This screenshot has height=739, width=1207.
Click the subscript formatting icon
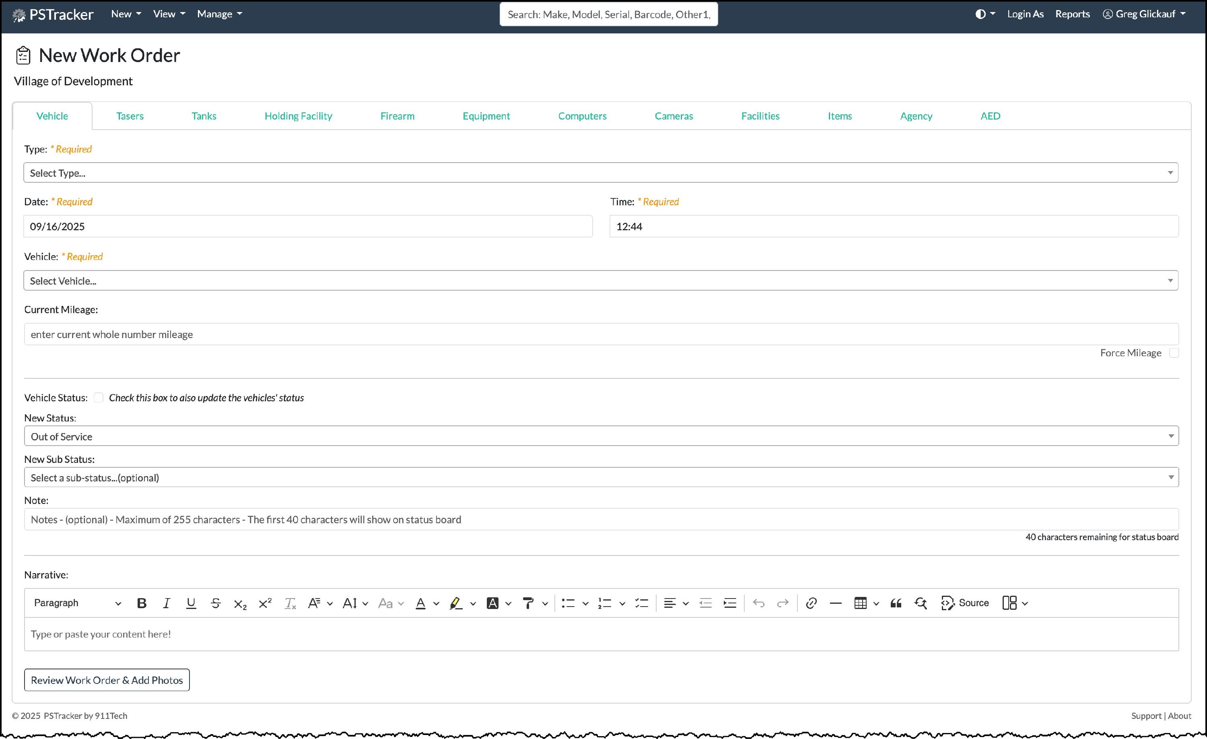[x=240, y=603]
